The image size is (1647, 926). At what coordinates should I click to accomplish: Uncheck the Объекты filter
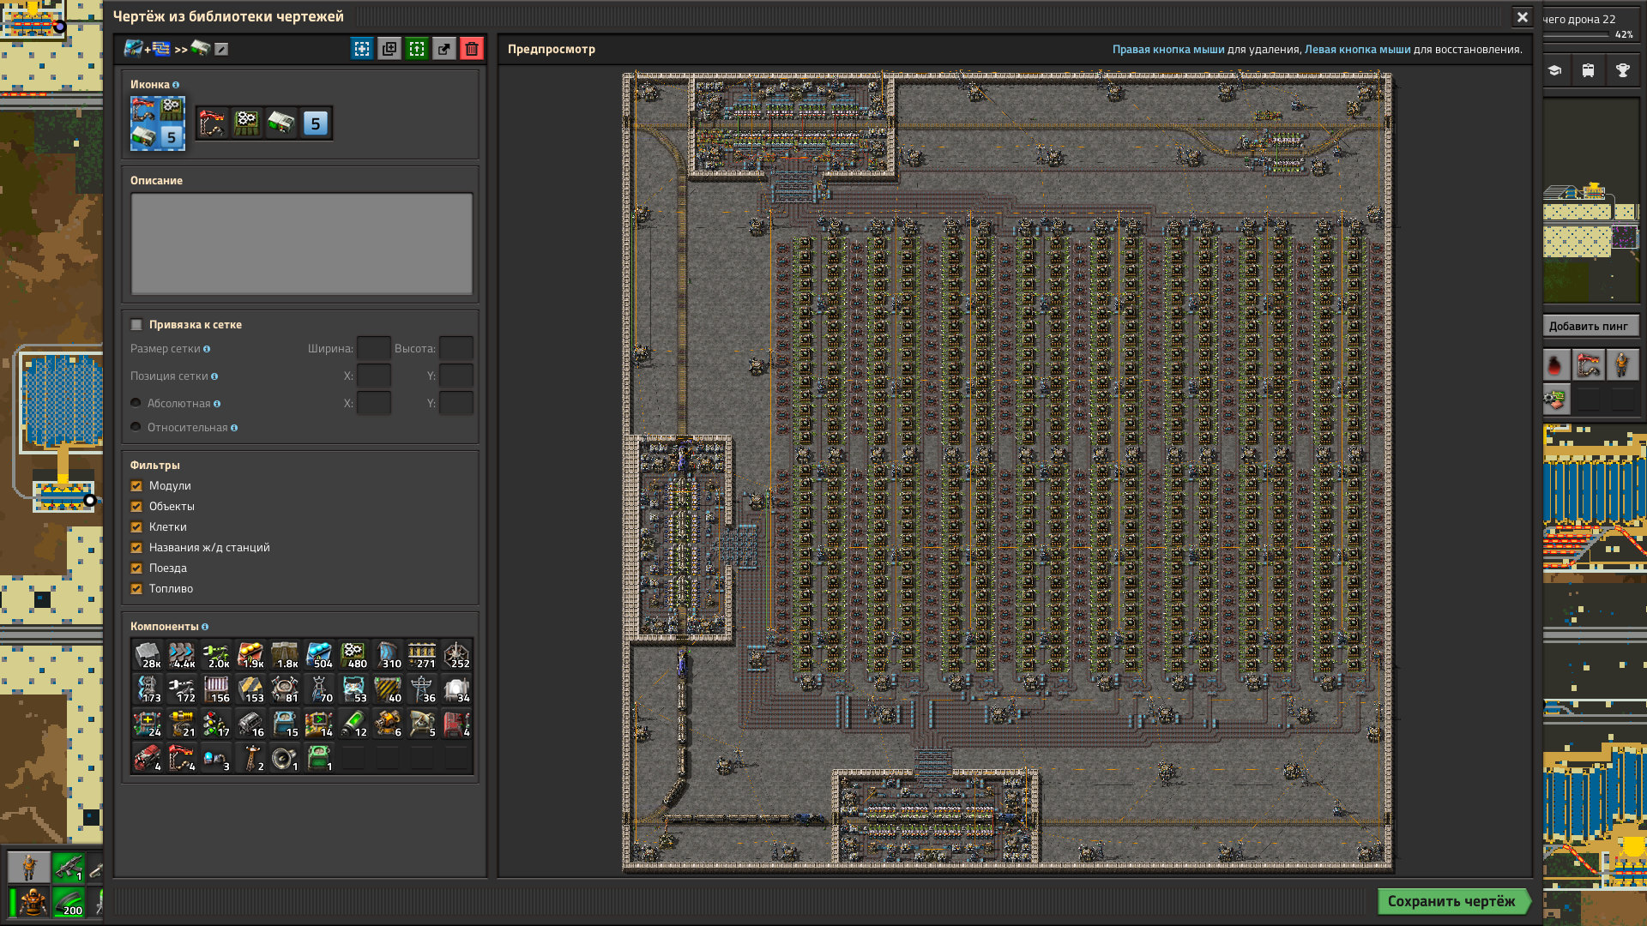point(136,507)
